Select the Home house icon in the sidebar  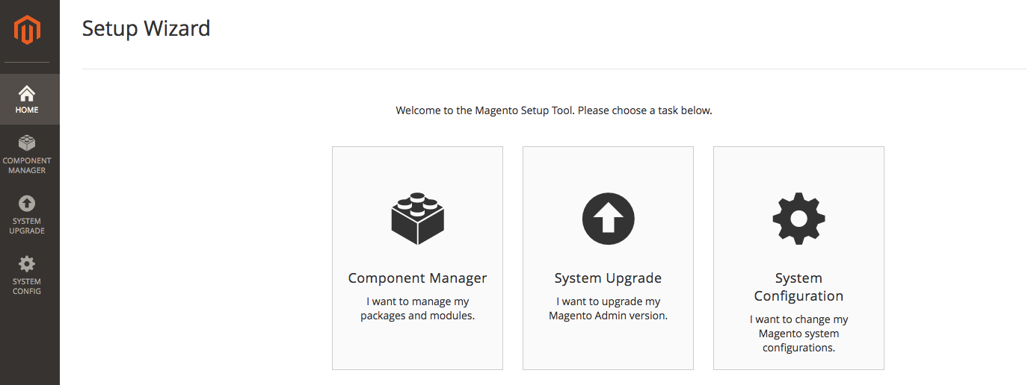point(27,93)
